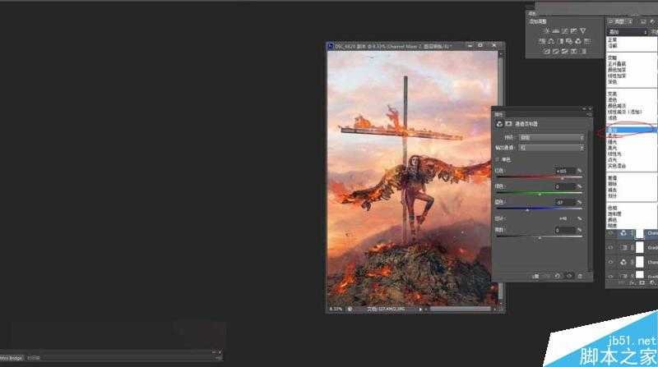Screen dimensions: 658x367
Task: Click the Levels adjustment icon
Action: coord(555,30)
